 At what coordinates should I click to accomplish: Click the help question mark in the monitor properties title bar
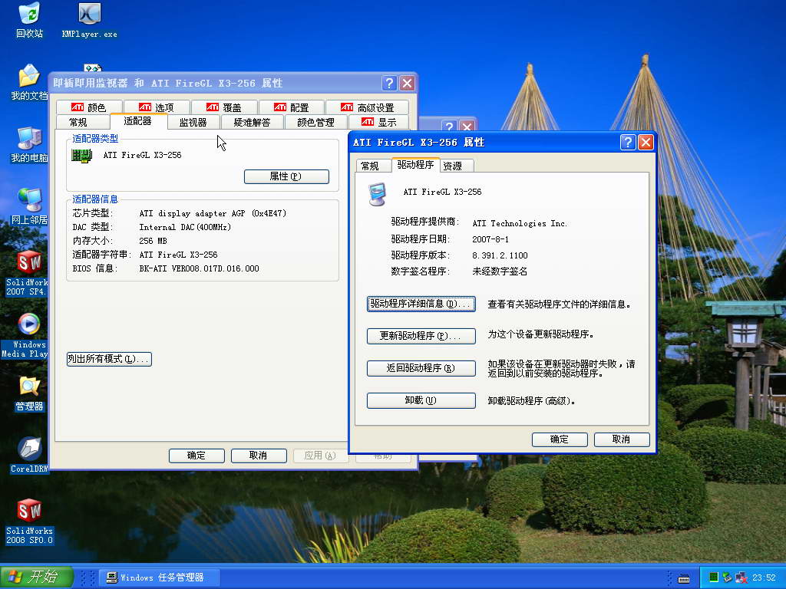(389, 83)
